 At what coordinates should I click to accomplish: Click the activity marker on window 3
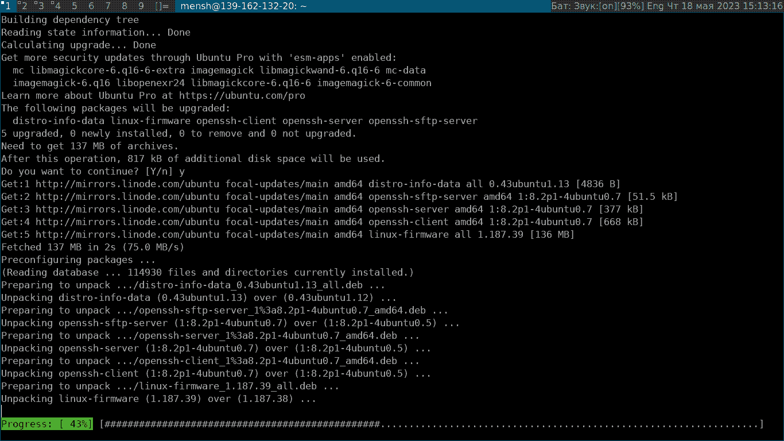tap(36, 3)
